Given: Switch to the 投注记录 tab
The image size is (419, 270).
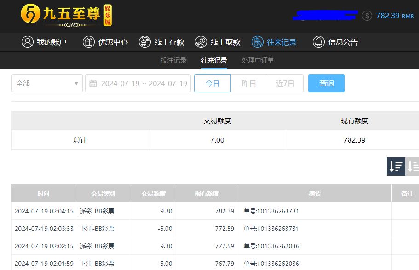Looking at the screenshot, I should (173, 60).
